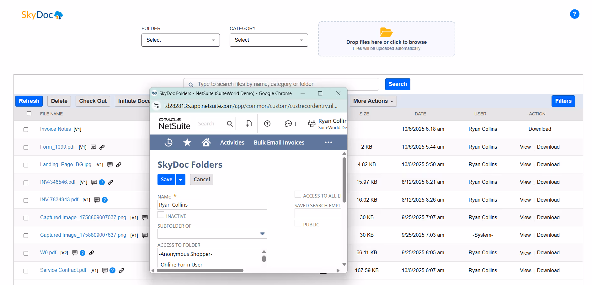This screenshot has width=592, height=285.
Task: Open the Activities menu
Action: tap(232, 142)
